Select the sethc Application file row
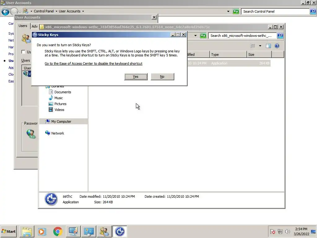The width and height of the screenshot is (317, 238). pos(229,63)
